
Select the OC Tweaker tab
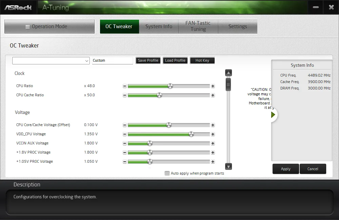point(119,26)
